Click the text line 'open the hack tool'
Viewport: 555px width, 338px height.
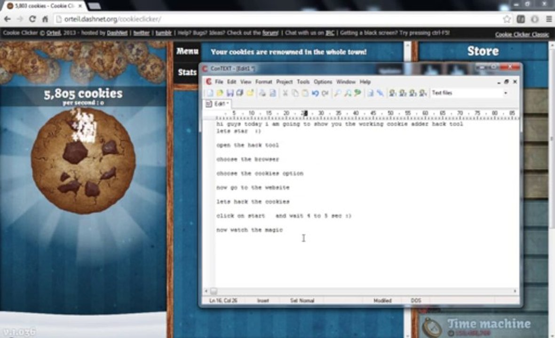click(x=247, y=145)
